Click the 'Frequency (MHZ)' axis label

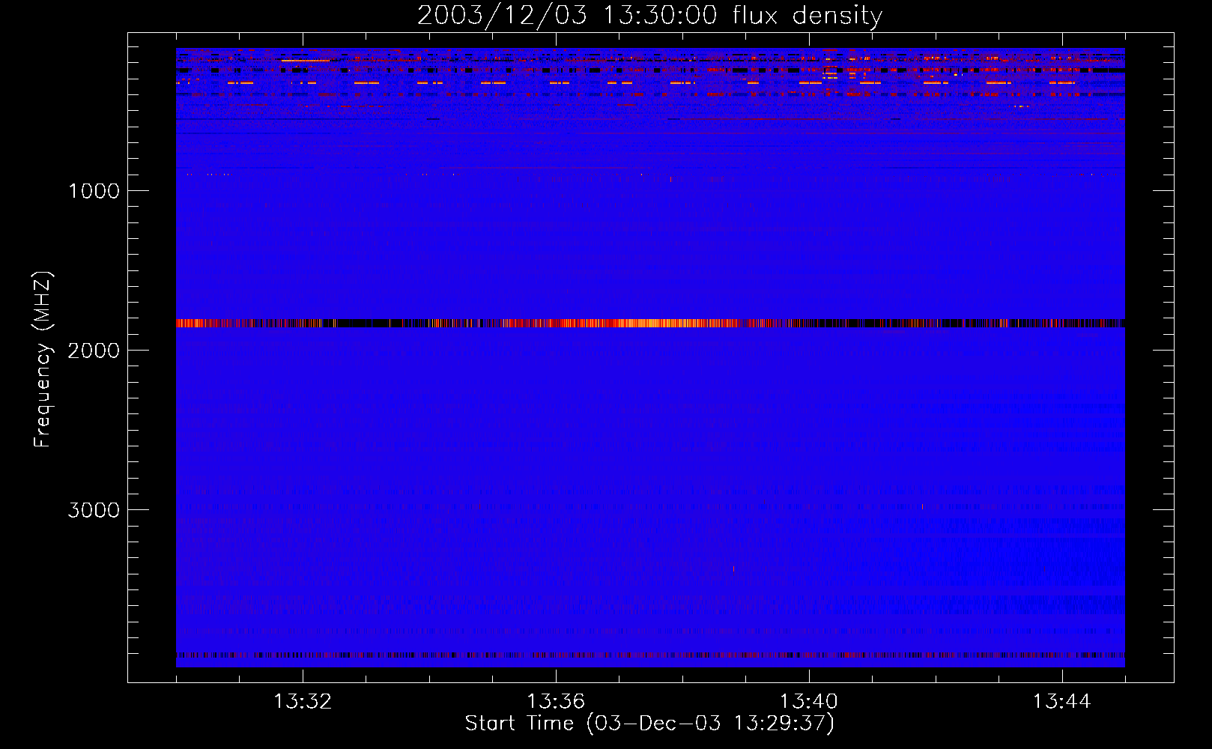click(x=43, y=360)
